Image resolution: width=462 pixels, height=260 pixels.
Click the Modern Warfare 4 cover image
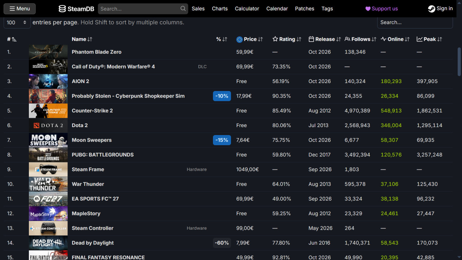(x=48, y=67)
